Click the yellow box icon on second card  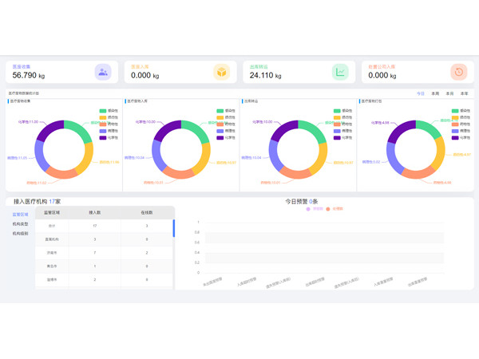[x=221, y=72]
